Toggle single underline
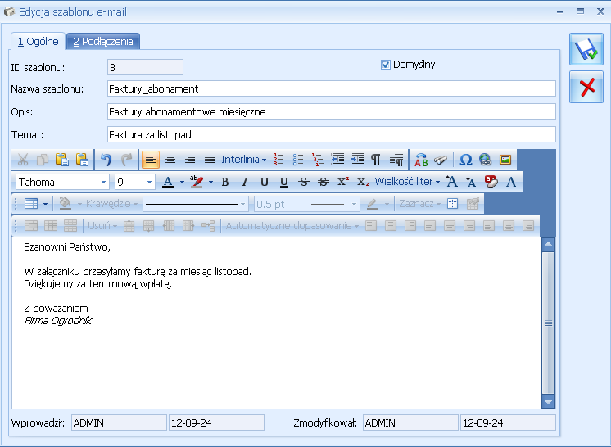Viewport: 611px width, 447px height. (x=265, y=182)
